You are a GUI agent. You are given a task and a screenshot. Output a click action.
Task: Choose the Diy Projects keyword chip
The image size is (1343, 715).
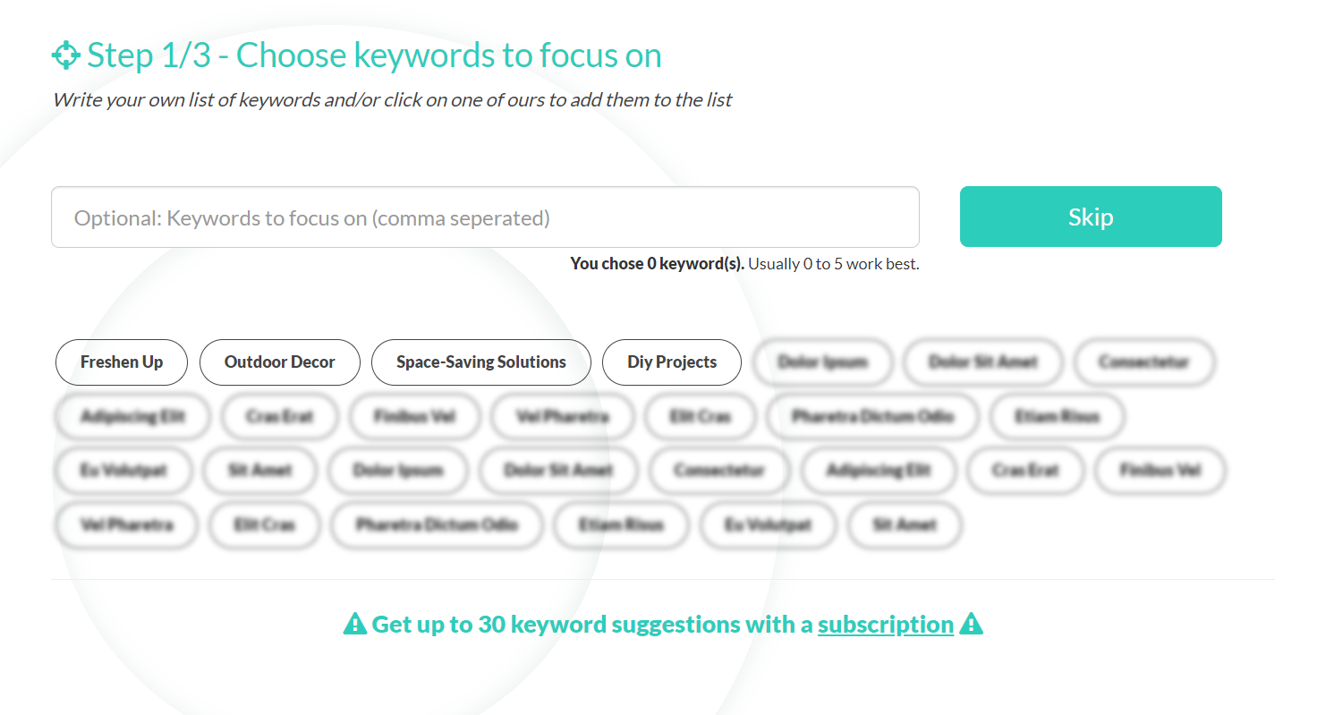[672, 362]
